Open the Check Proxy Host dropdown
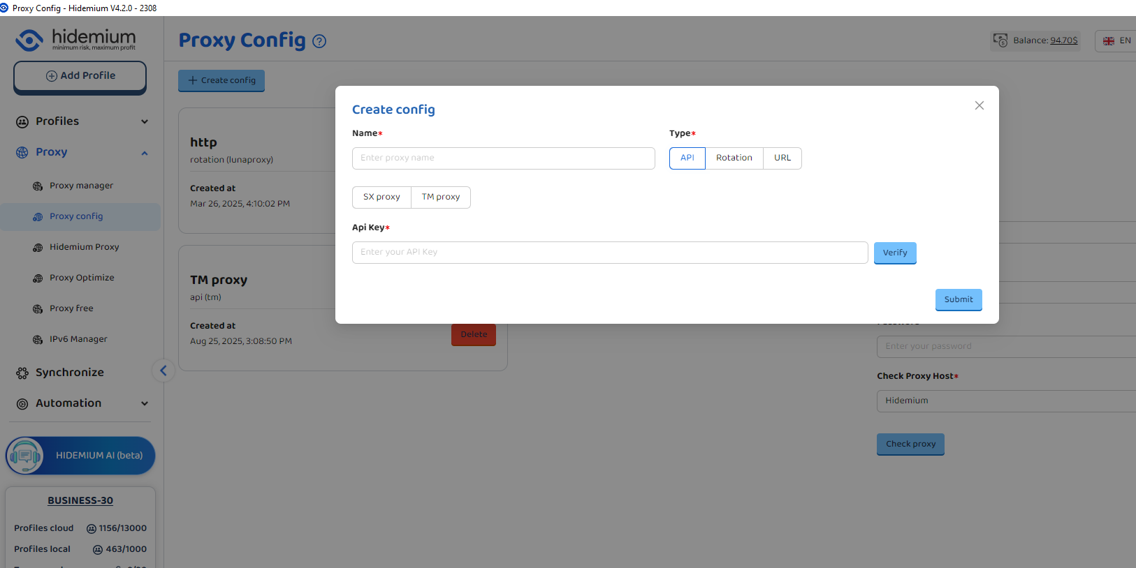Screen dimensions: 1136x568 (x=1006, y=401)
